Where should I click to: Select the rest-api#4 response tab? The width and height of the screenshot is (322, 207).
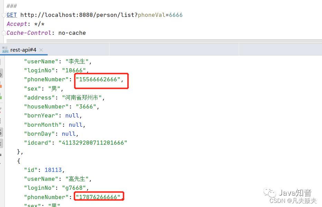coord(23,50)
